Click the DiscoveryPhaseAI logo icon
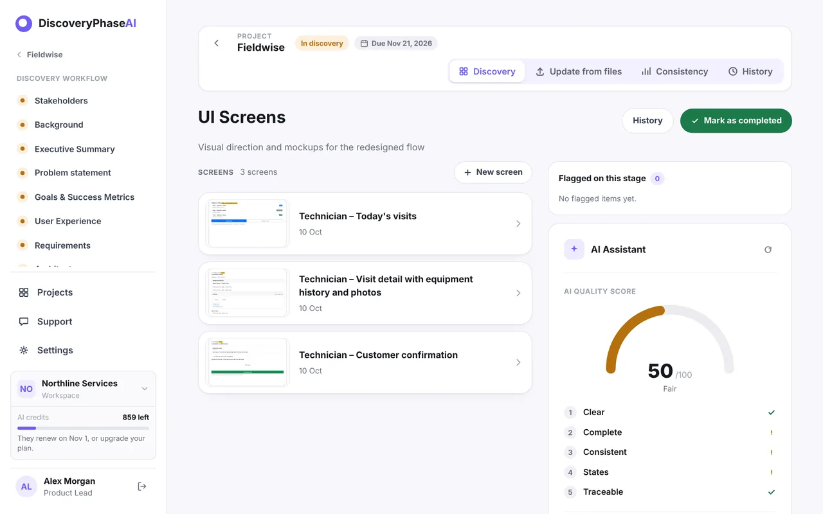Screen dimensions: 823x514 [24, 24]
